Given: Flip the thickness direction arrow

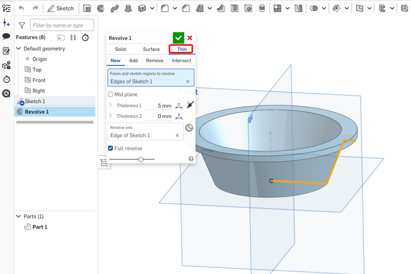Looking at the screenshot, I should click(x=190, y=105).
